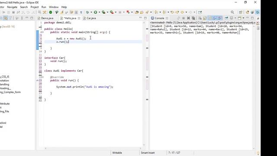Viewport: 277px width, 156px height.
Task: Click the Terminate console stop icon
Action: tap(184, 18)
